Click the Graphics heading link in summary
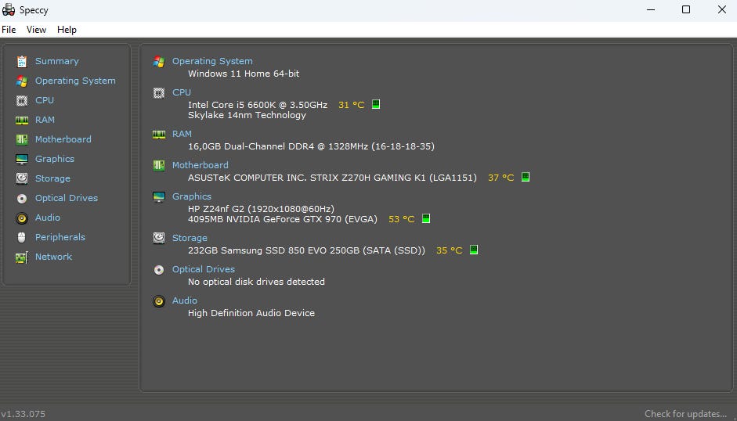This screenshot has width=737, height=421. (x=192, y=196)
